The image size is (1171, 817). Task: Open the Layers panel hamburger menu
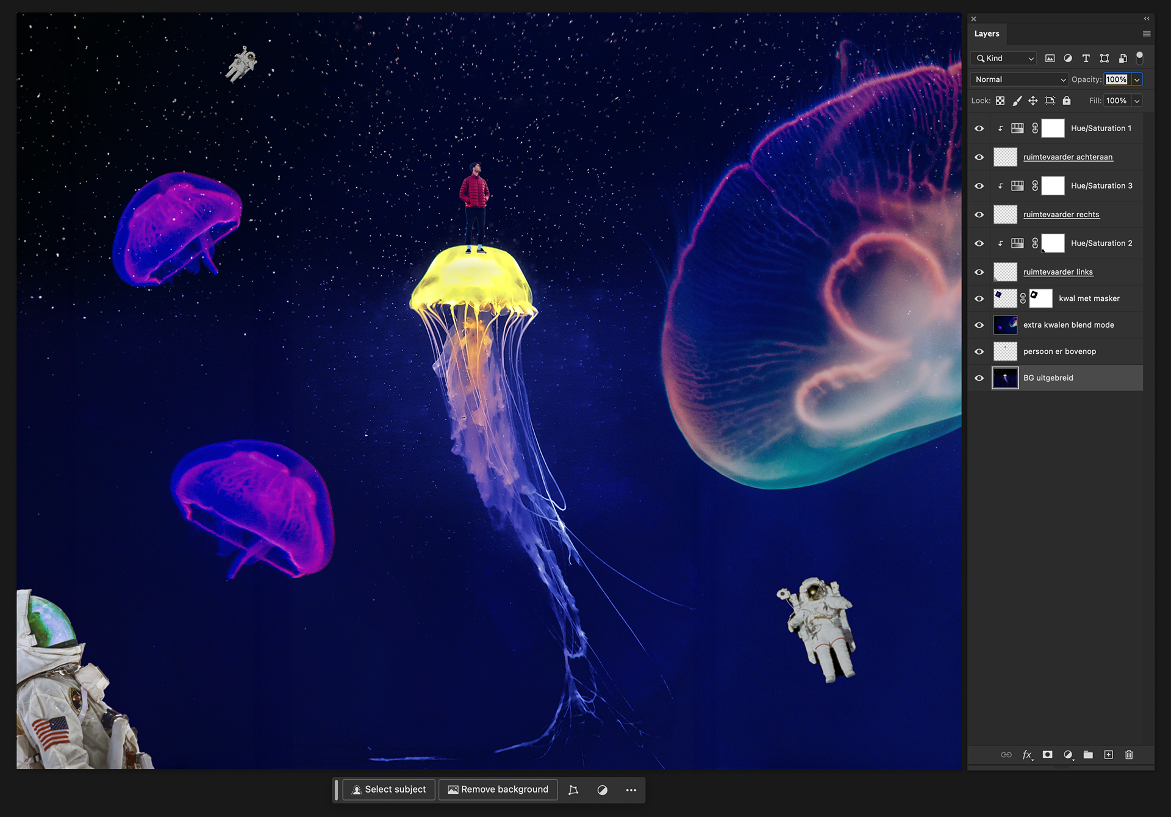tap(1147, 34)
